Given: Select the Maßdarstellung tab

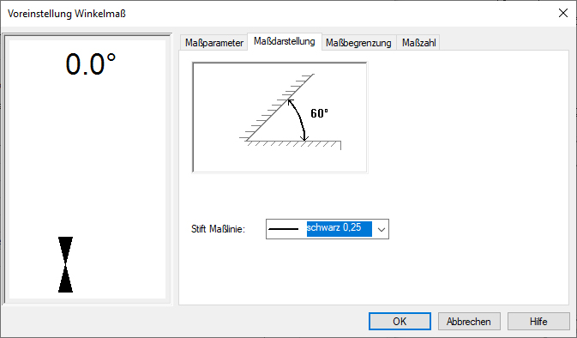Looking at the screenshot, I should coord(285,41).
